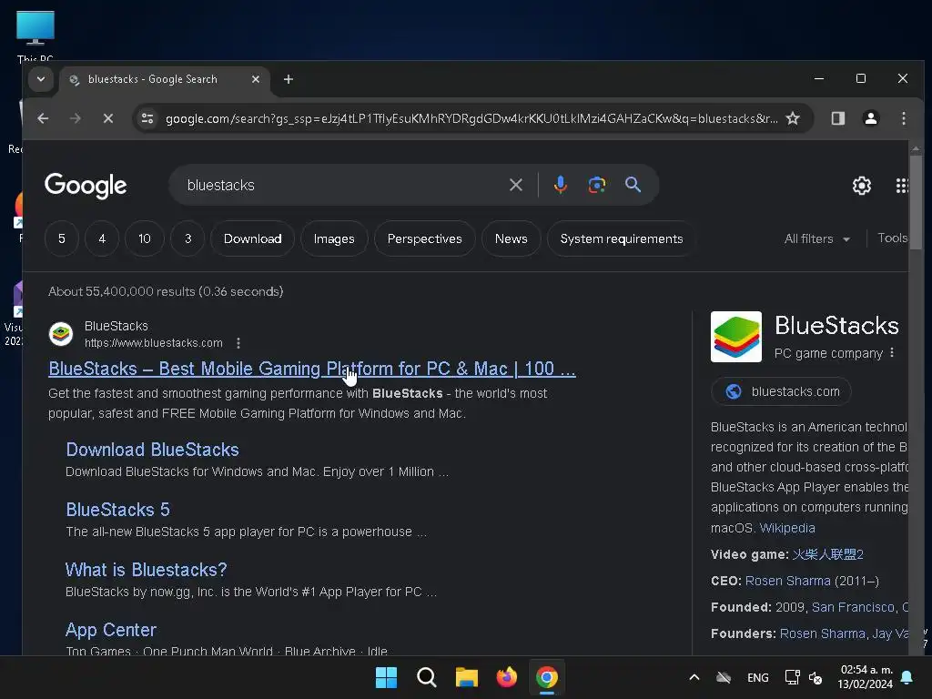The image size is (932, 699).
Task: Open options for the bluestacks.com result
Action: click(238, 343)
